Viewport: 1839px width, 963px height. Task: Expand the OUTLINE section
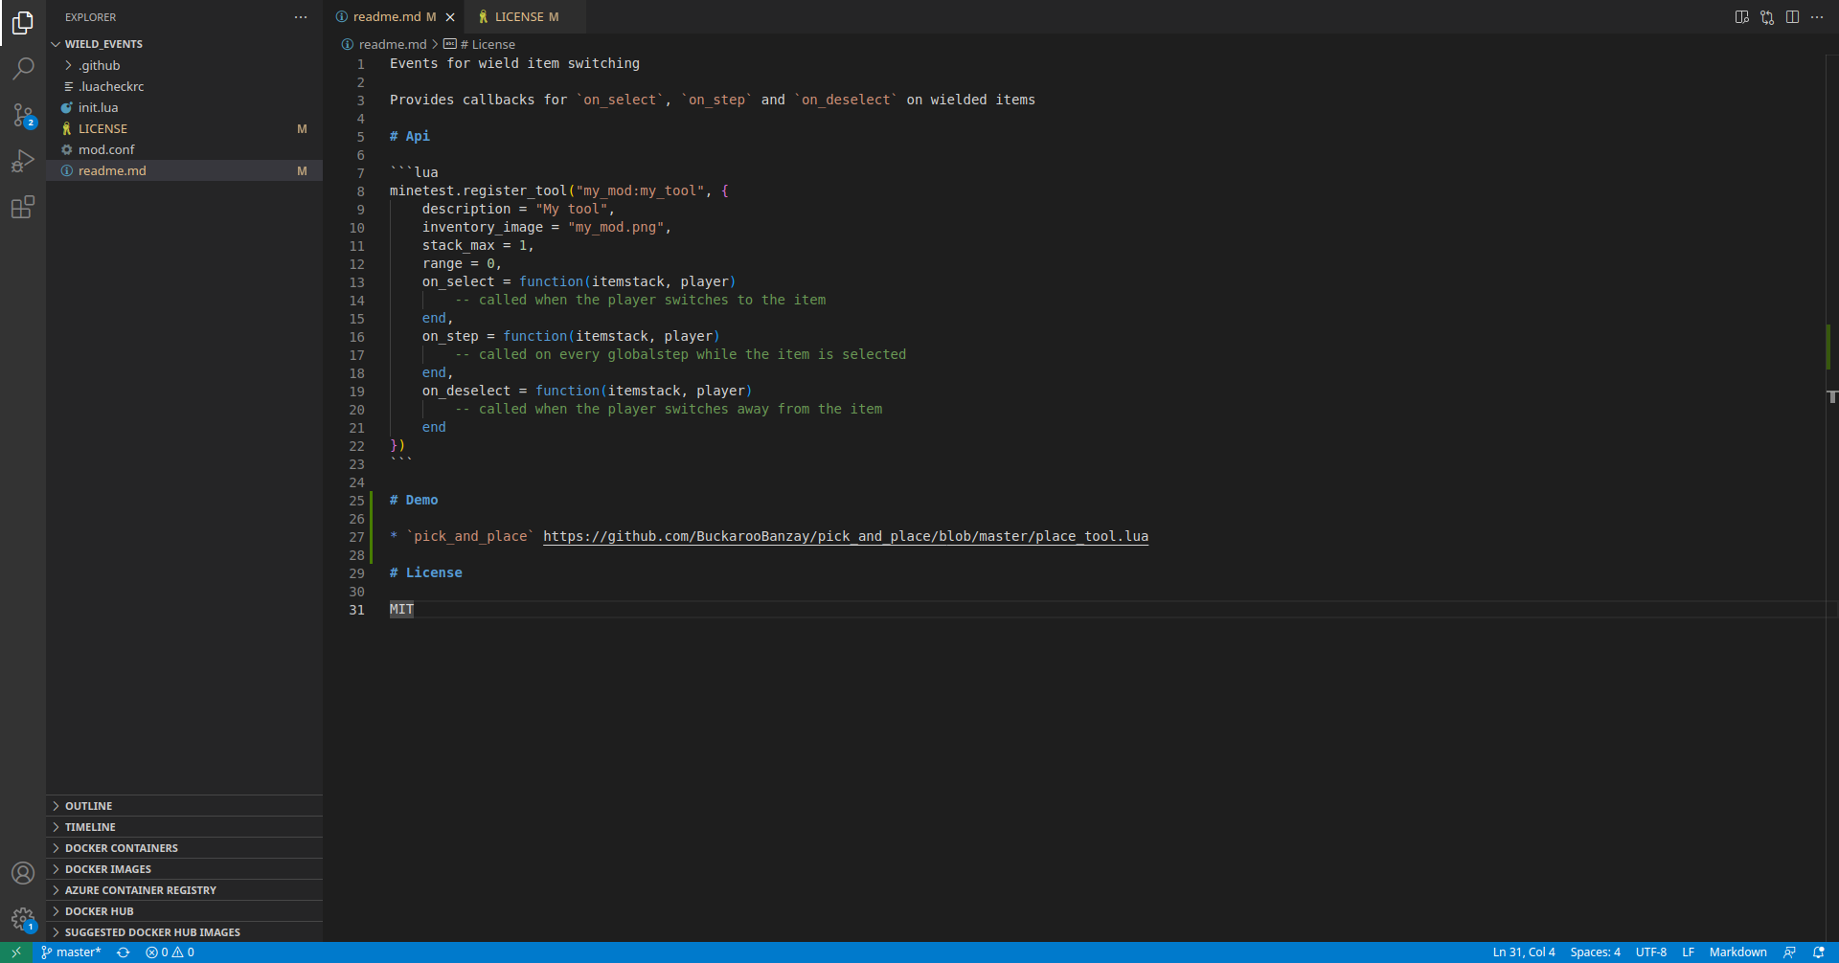[x=88, y=806]
